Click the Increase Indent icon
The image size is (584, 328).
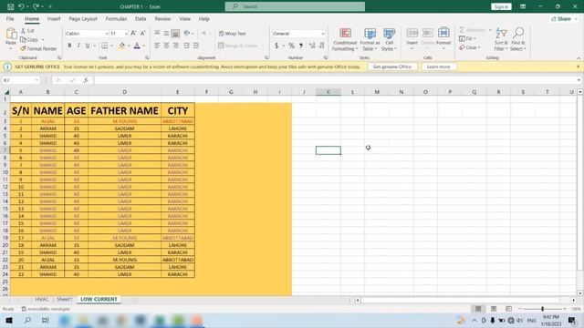(x=196, y=46)
